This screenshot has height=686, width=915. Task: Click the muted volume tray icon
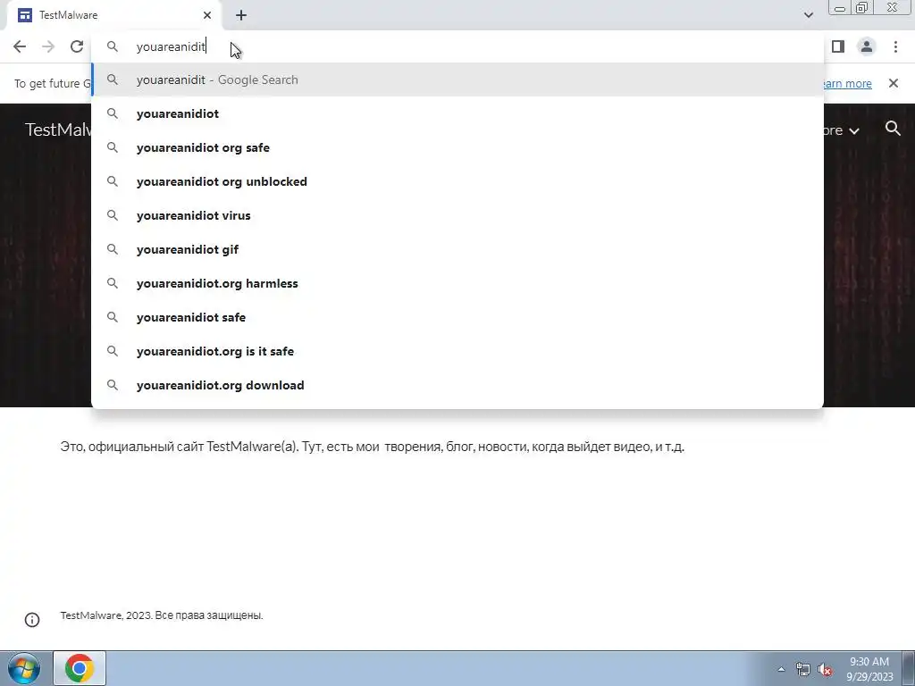825,669
